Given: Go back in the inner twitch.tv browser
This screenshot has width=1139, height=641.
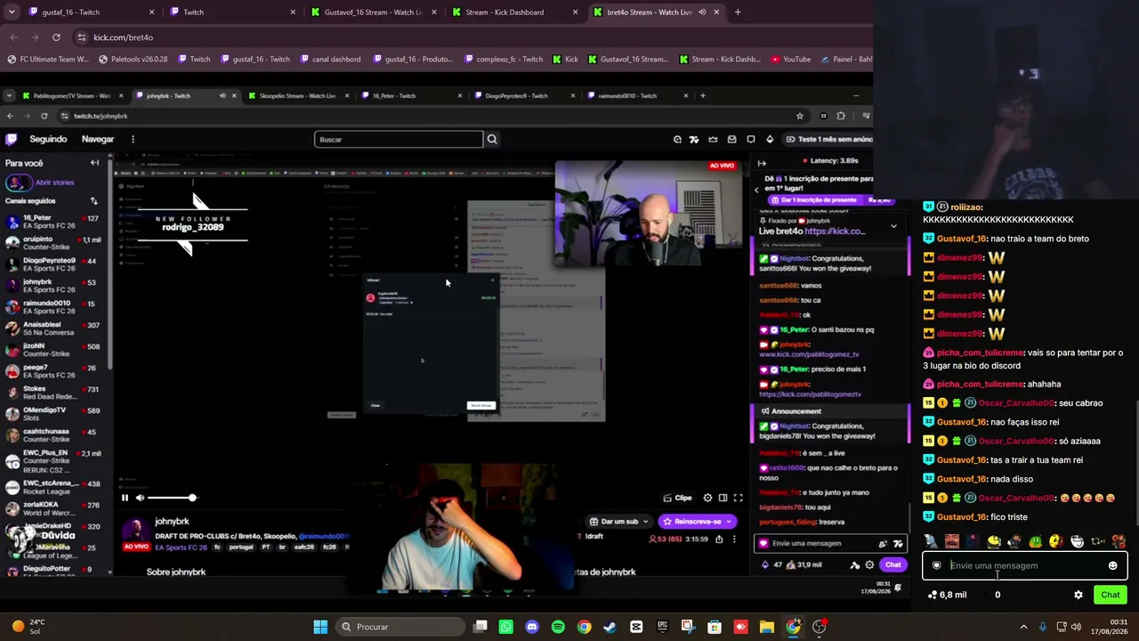Looking at the screenshot, I should [10, 116].
